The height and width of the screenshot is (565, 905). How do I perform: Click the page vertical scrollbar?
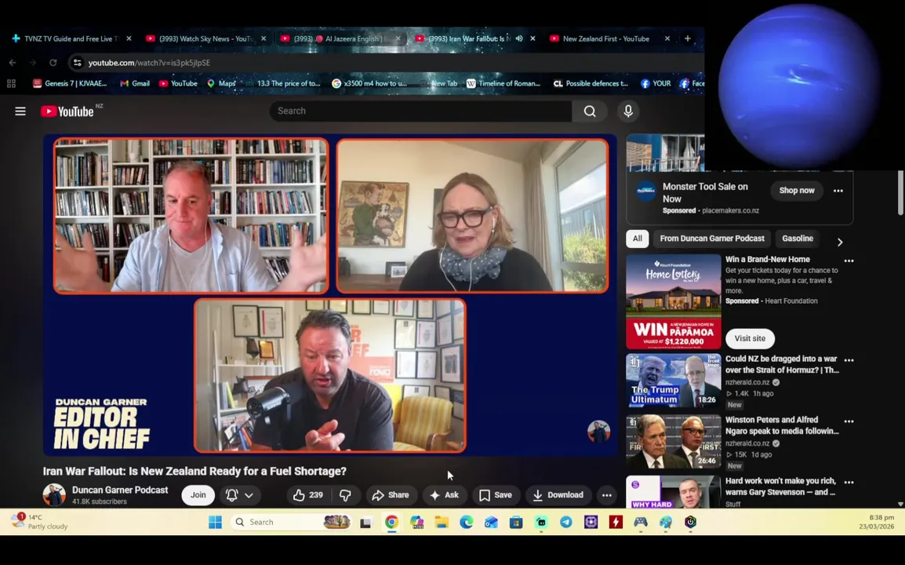click(900, 192)
